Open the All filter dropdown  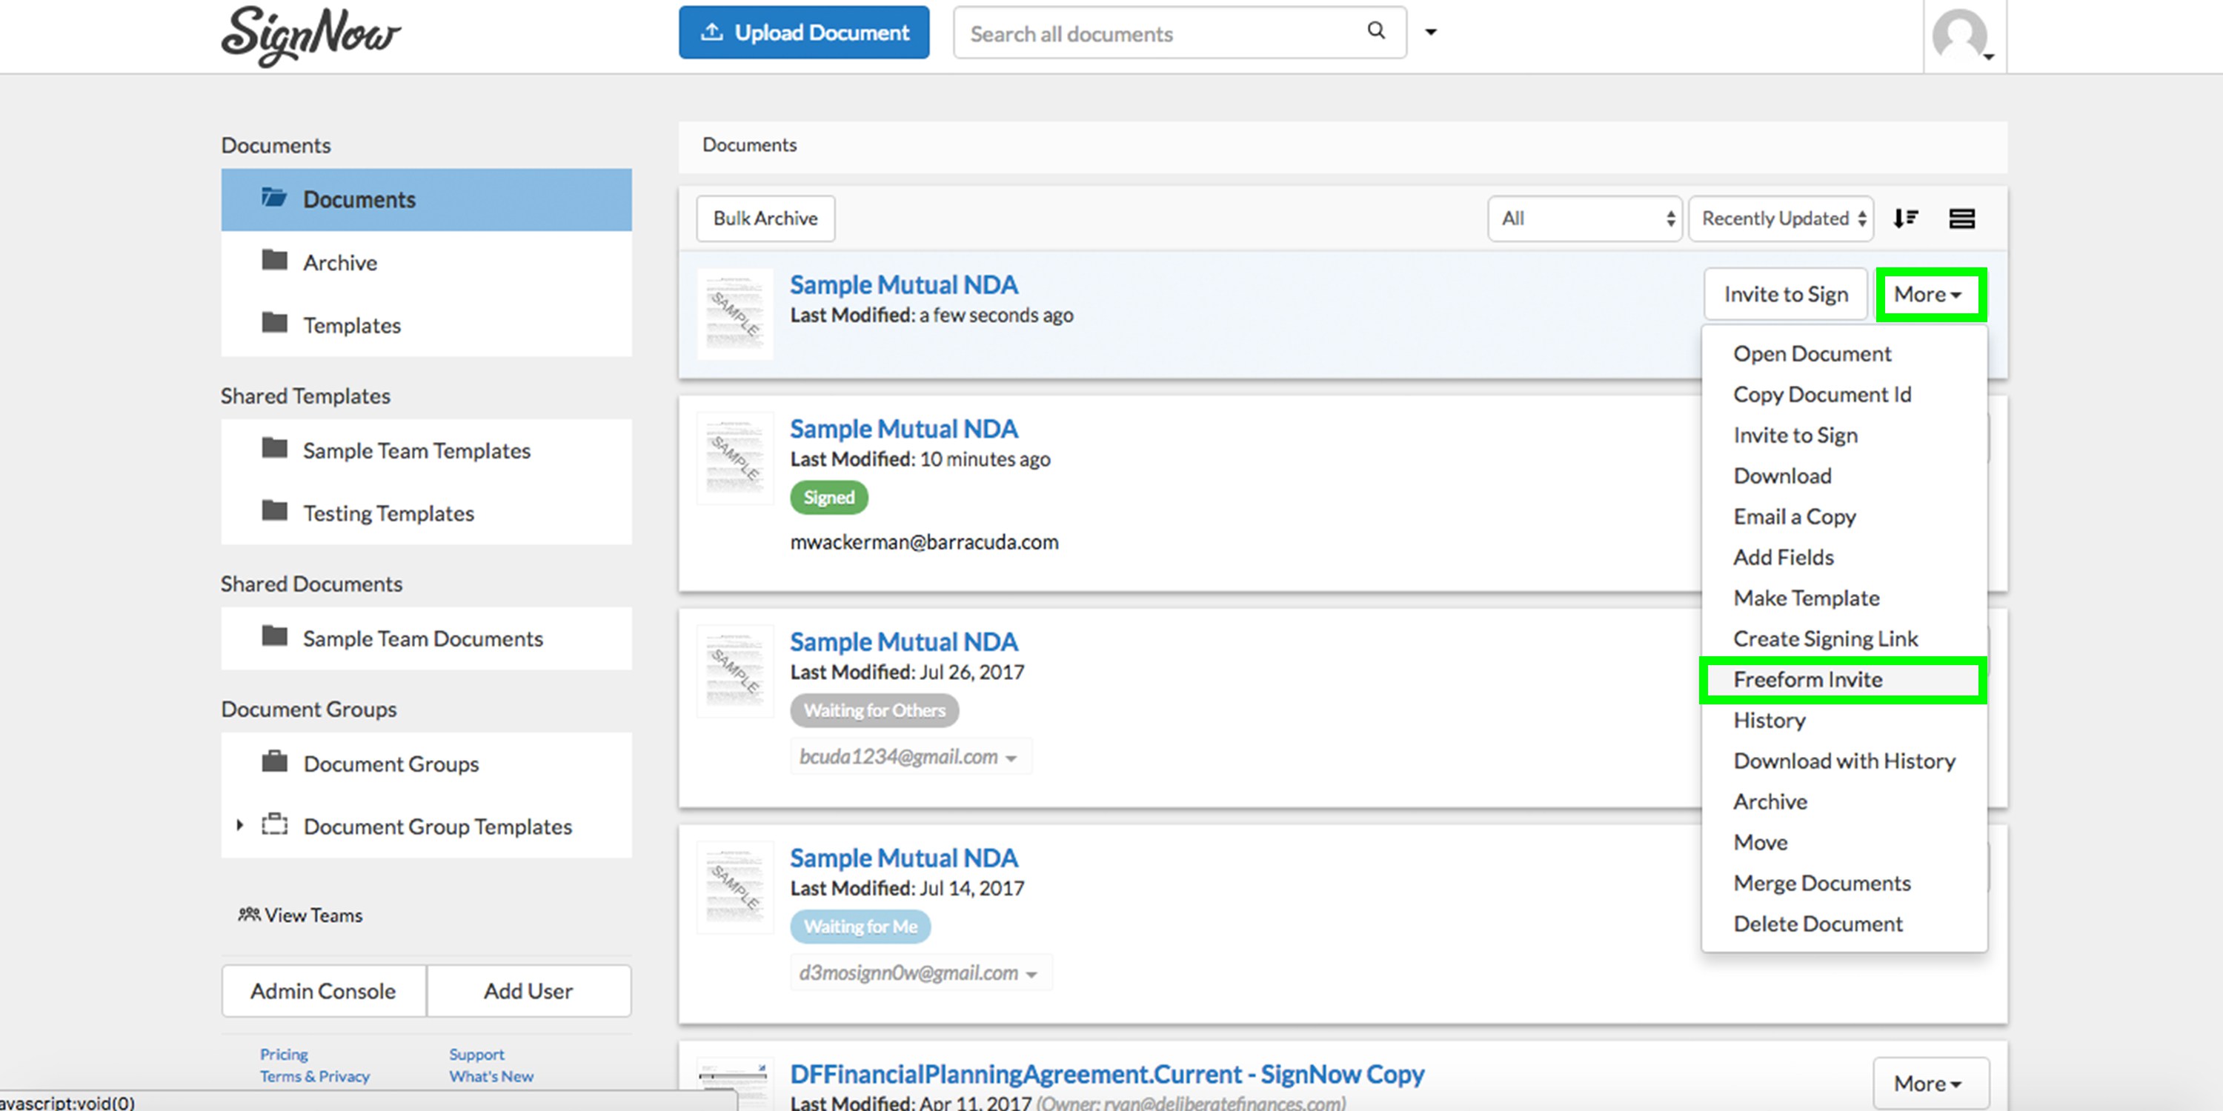(x=1584, y=218)
